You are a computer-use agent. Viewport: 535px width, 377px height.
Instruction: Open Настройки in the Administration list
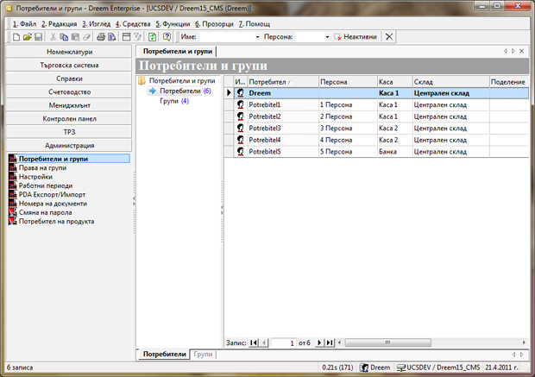[x=35, y=177]
